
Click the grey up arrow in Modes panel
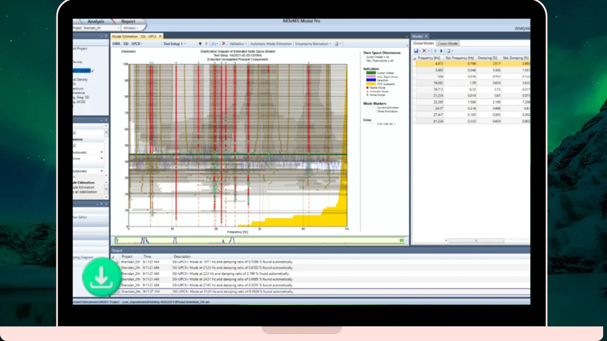pyautogui.click(x=435, y=51)
